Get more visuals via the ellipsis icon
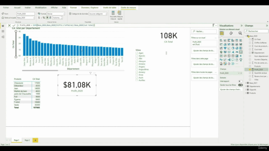This screenshot has height=151, width=269. (237, 64)
